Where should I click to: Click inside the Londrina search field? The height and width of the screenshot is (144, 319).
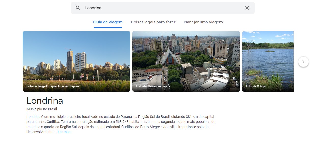163,8
